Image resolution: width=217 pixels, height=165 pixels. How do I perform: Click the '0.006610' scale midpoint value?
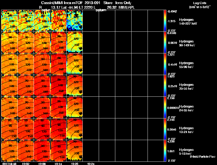(x=173, y=108)
